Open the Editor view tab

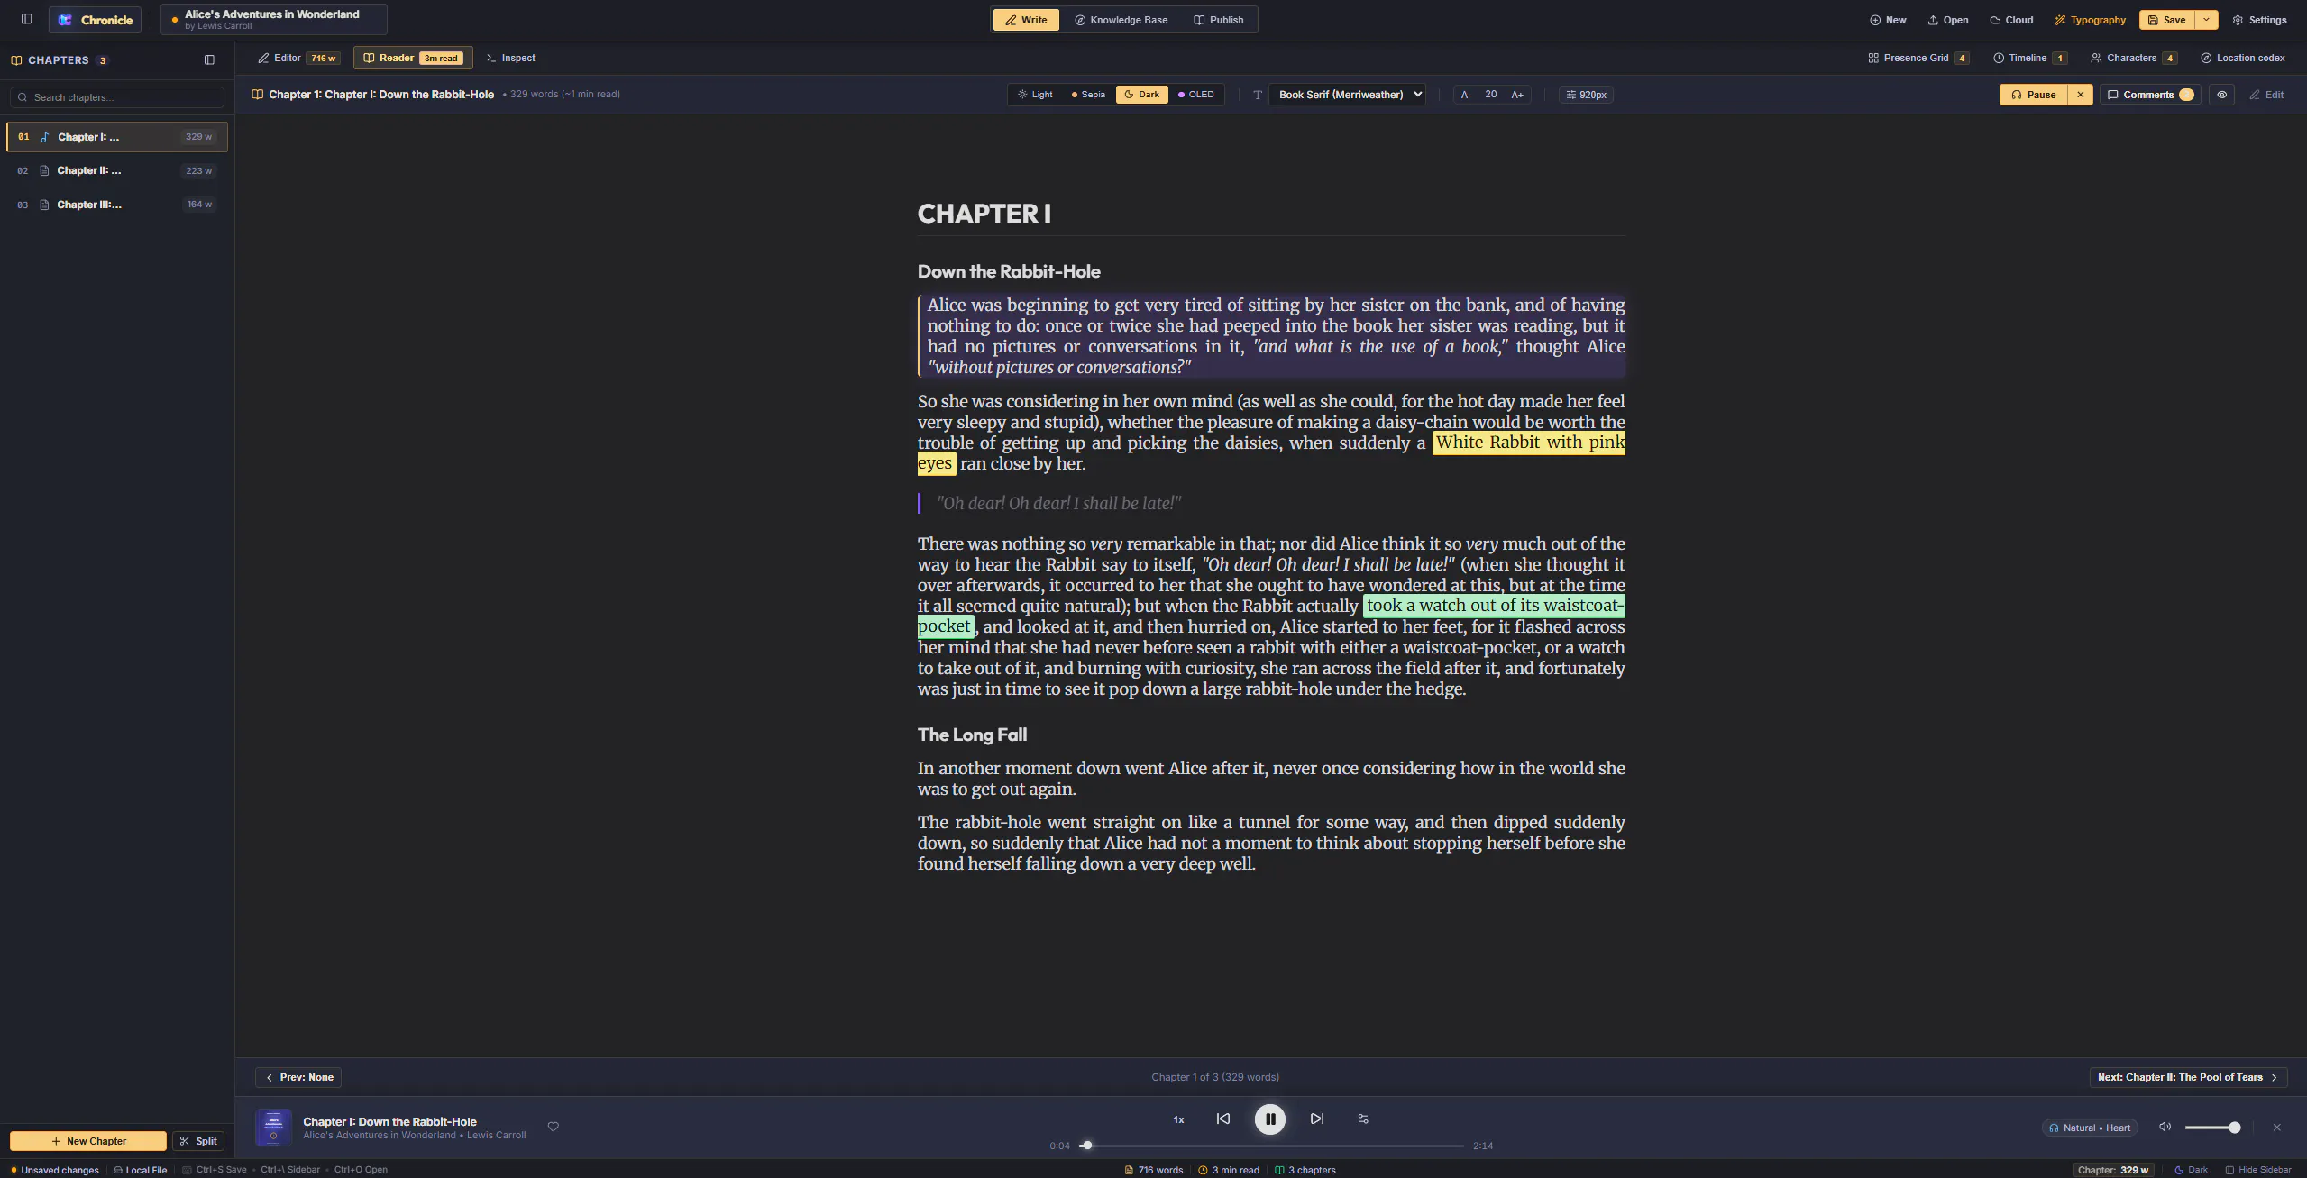click(298, 58)
